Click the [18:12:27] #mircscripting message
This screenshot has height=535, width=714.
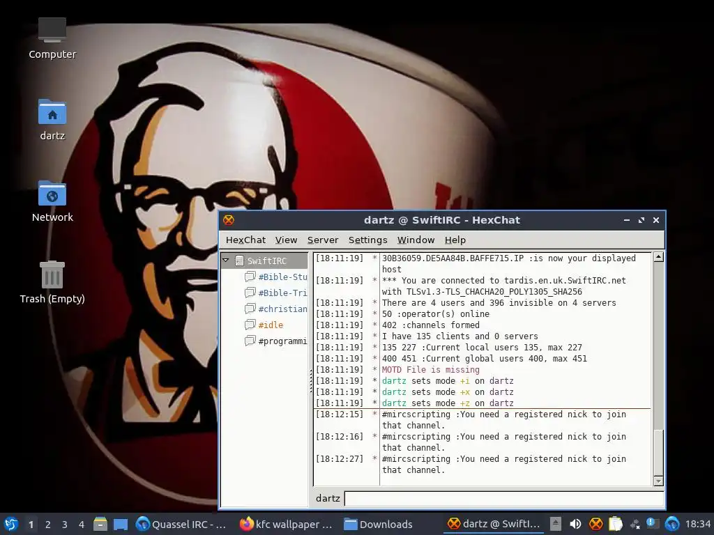pos(503,465)
